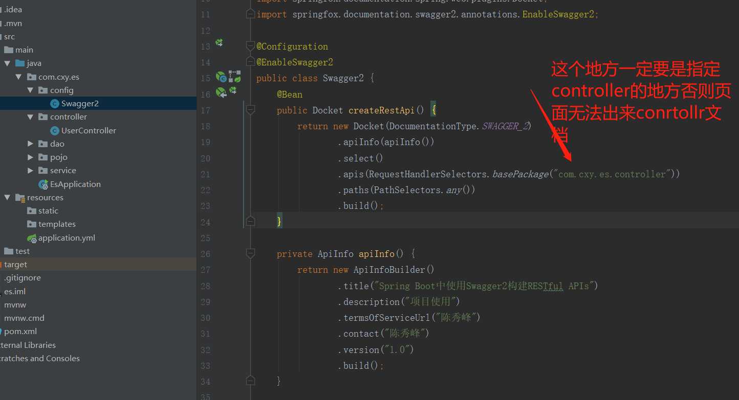Click the Spring bean gutter icon beside @Configuration
The width and height of the screenshot is (739, 400).
(x=219, y=43)
